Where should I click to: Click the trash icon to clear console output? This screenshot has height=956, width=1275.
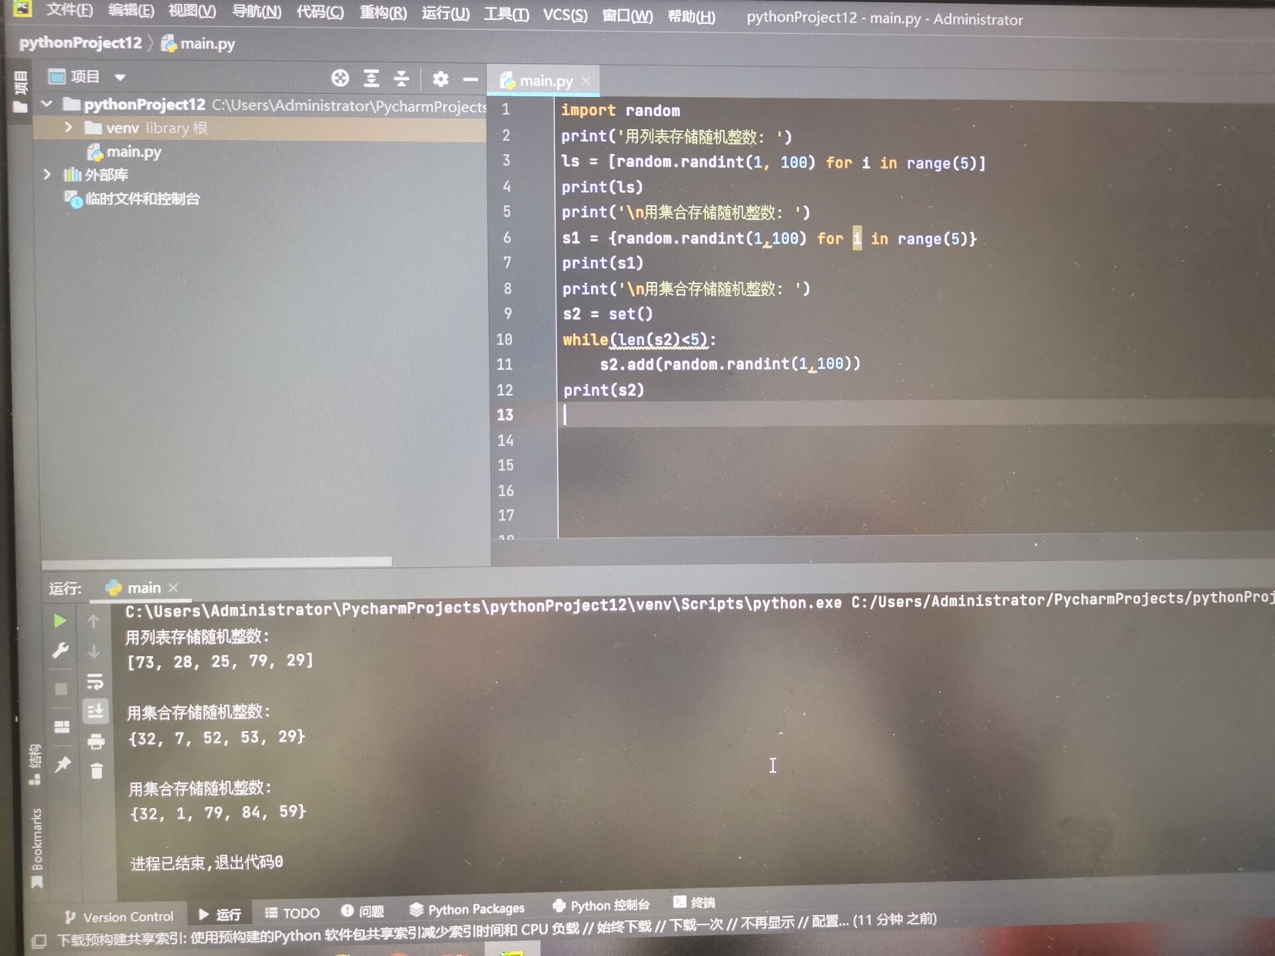coord(97,771)
